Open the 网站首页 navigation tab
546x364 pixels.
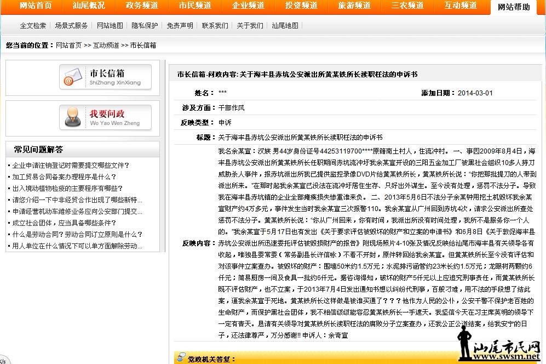pos(36,6)
